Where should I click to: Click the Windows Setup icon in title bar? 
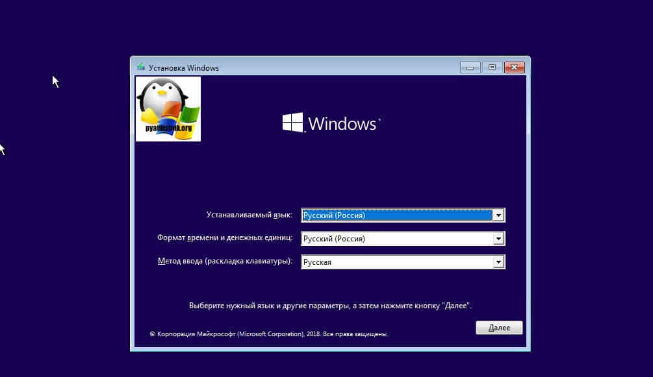tap(141, 67)
